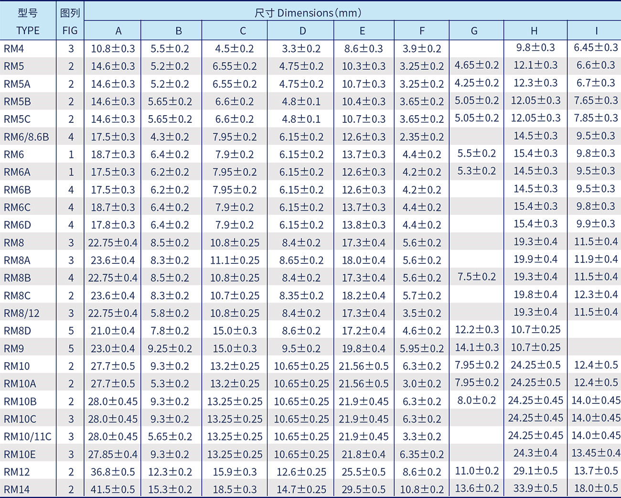
Task: Select RM9's G value 14.1±0.3
Action: 476,348
